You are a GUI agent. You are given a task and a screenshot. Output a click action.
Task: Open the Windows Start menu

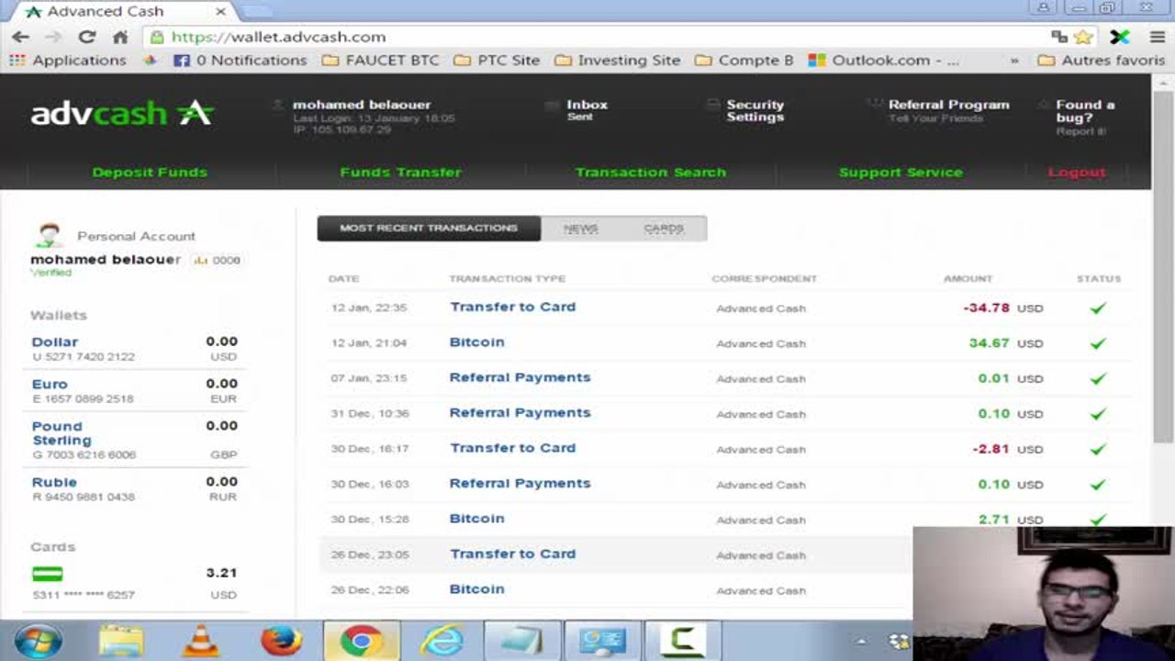[x=38, y=641]
